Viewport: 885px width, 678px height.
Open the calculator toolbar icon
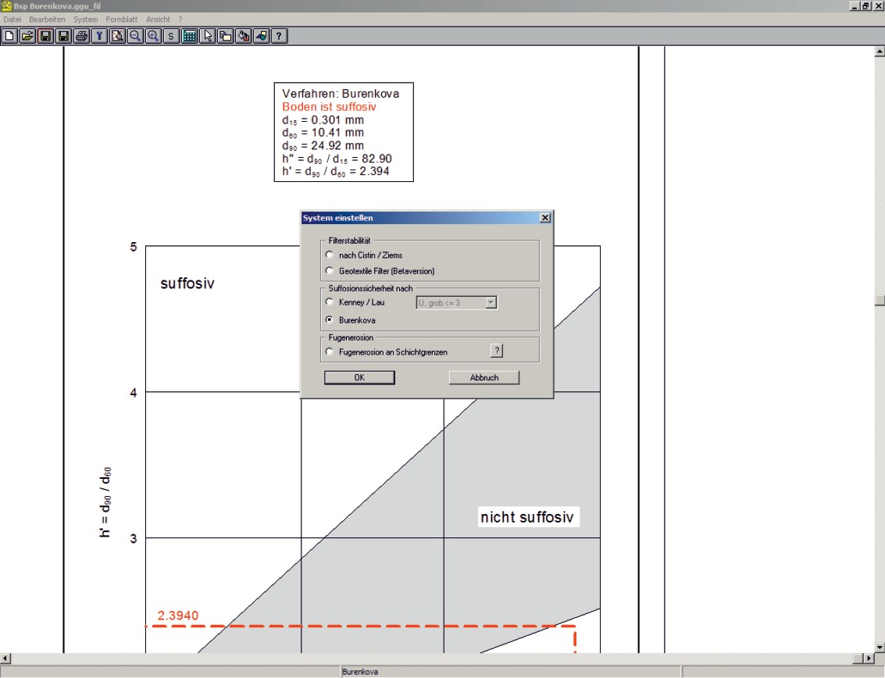pos(189,36)
